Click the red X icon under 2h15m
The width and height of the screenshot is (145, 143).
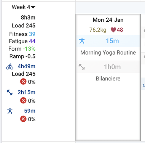[23, 101]
